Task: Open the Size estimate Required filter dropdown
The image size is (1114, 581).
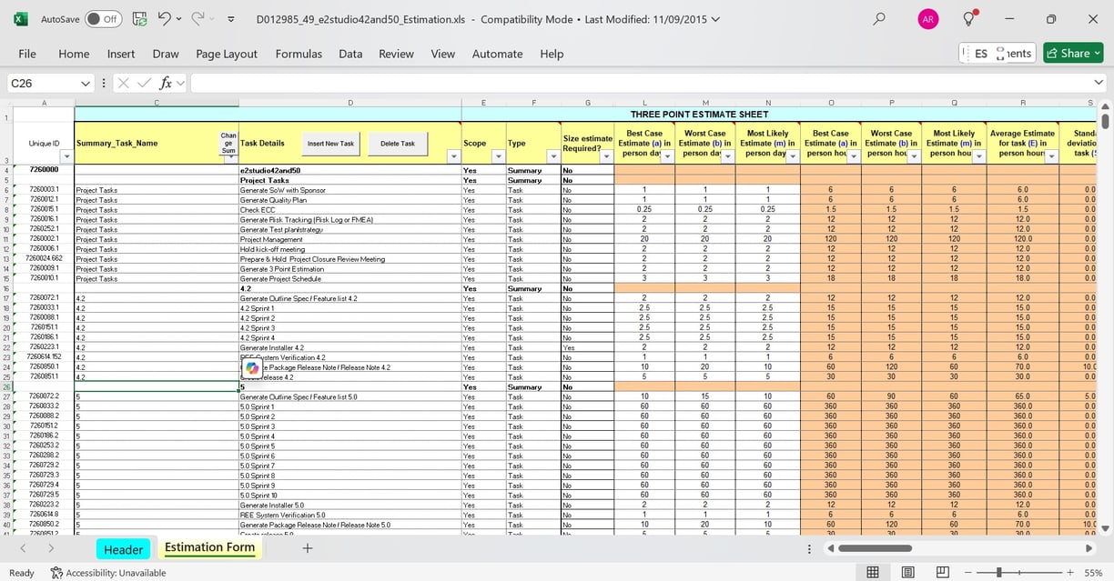Action: coord(607,157)
